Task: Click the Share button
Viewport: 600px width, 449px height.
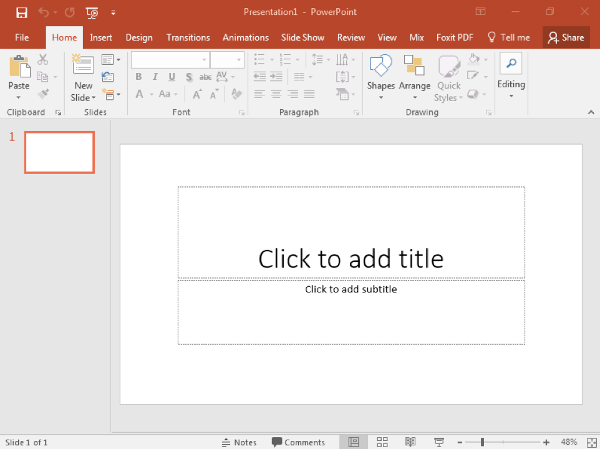Action: [x=566, y=37]
